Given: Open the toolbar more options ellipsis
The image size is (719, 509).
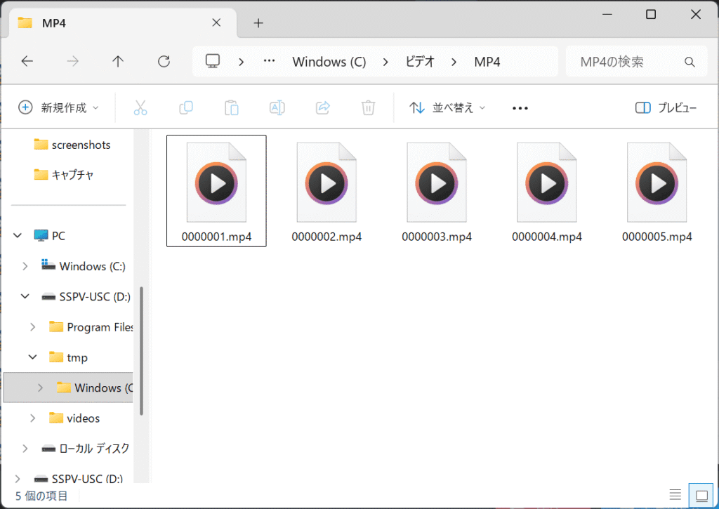Looking at the screenshot, I should pos(520,108).
